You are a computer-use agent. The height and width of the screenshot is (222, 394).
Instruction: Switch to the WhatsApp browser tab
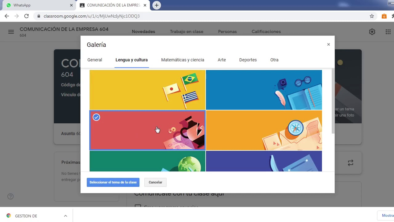tap(38, 5)
